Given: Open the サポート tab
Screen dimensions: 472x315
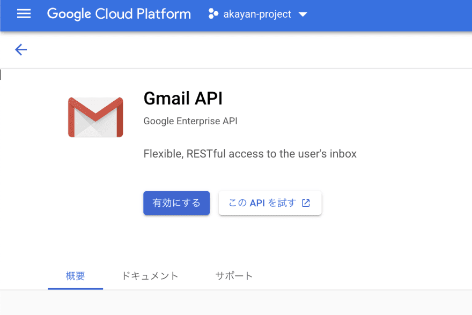Looking at the screenshot, I should tap(234, 276).
